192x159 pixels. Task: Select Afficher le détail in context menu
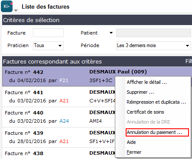146,82
